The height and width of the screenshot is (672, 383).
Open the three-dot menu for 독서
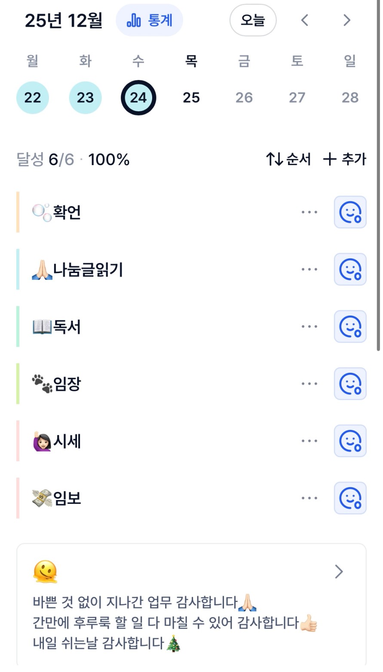coord(309,326)
